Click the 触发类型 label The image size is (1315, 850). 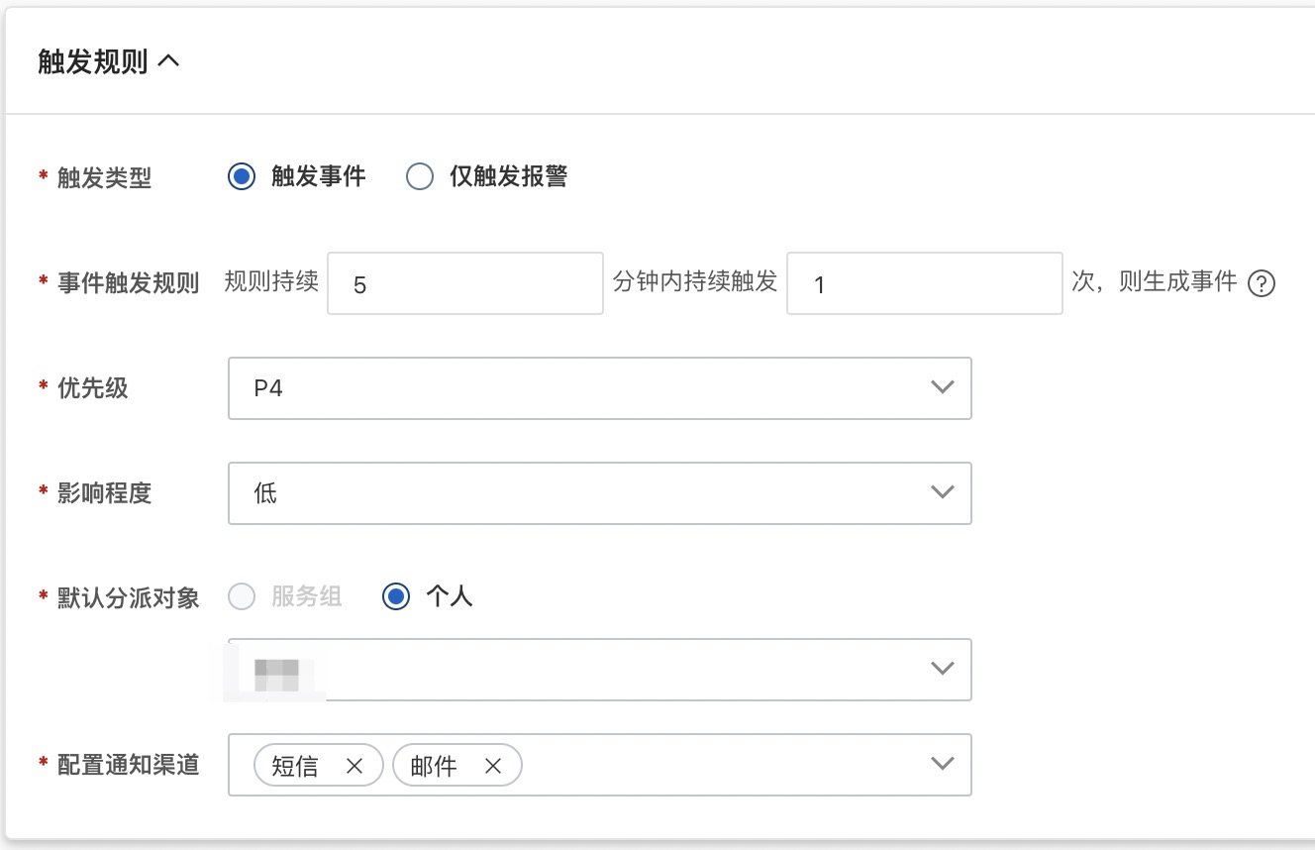point(105,178)
